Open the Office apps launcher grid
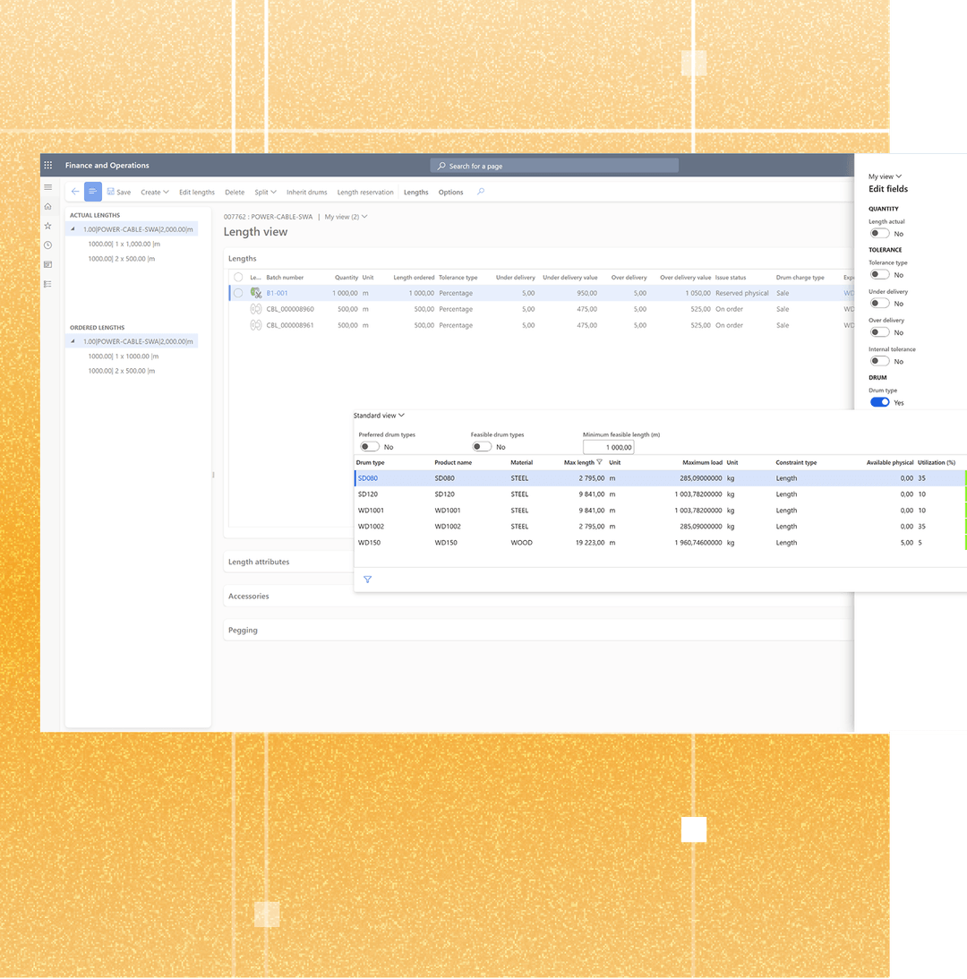967x979 pixels. [48, 165]
